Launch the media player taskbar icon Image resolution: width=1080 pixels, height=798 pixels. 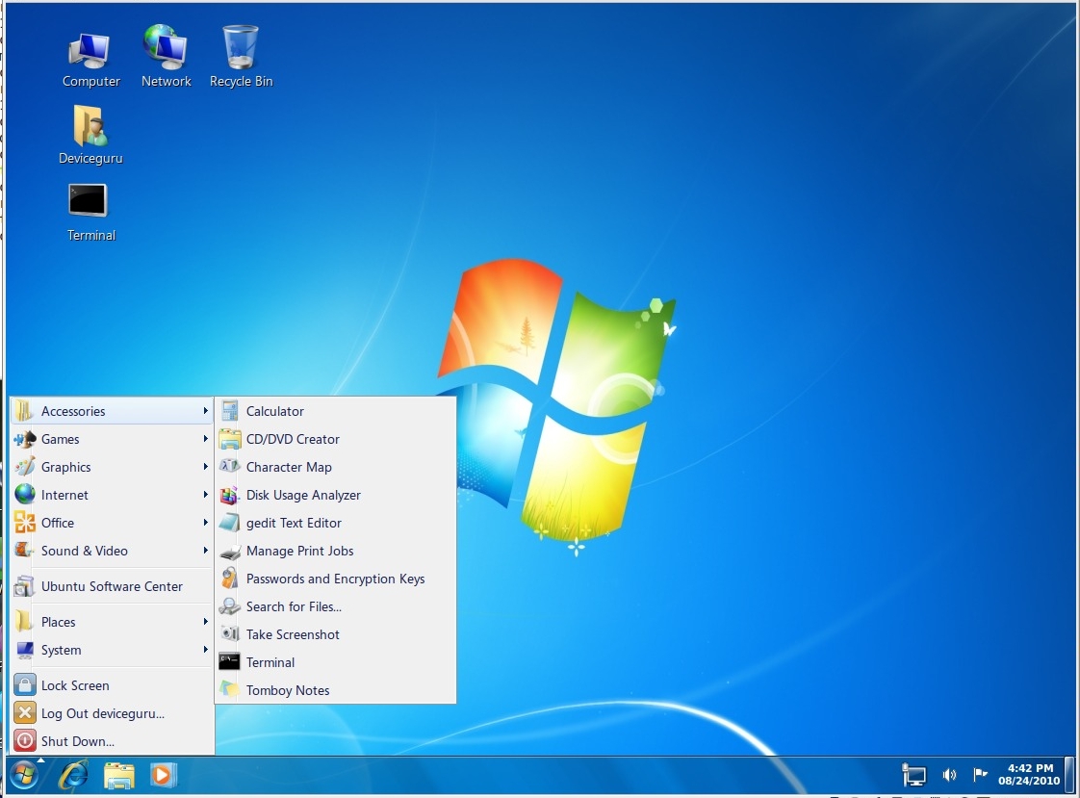(164, 775)
